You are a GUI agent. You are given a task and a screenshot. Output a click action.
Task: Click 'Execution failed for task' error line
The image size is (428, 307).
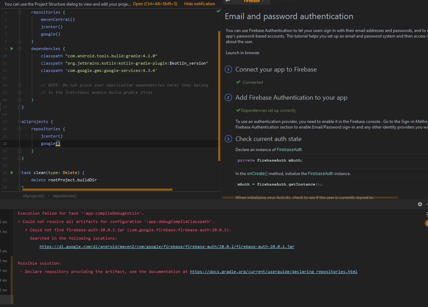[81, 213]
